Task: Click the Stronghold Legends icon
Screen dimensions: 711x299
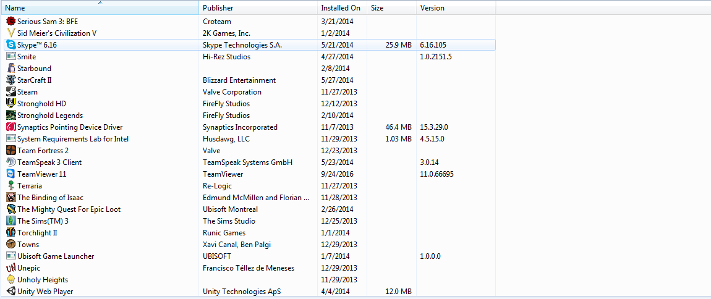Action: [x=11, y=116]
